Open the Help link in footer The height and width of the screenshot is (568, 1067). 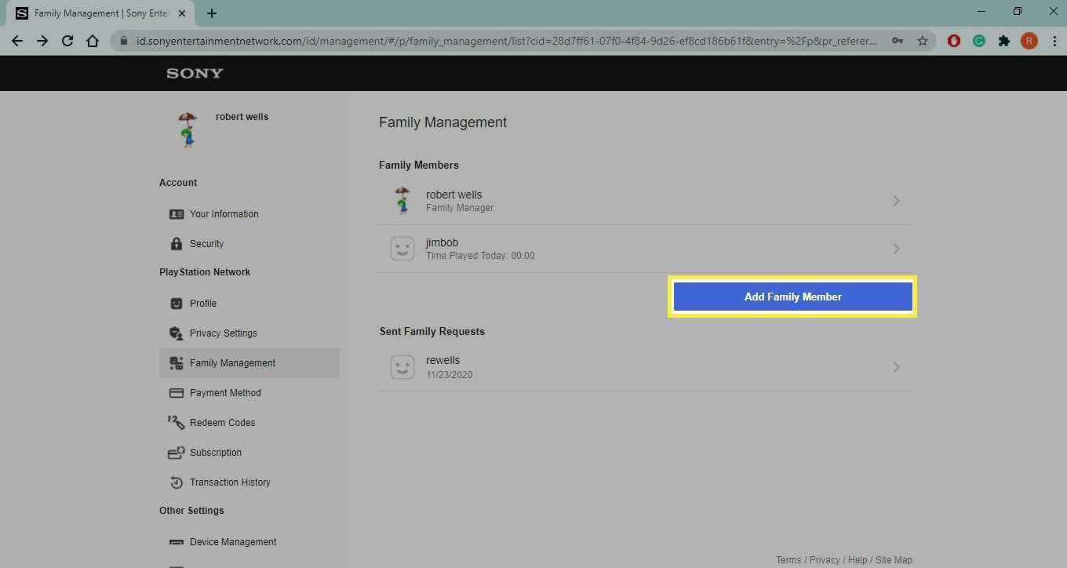point(858,560)
